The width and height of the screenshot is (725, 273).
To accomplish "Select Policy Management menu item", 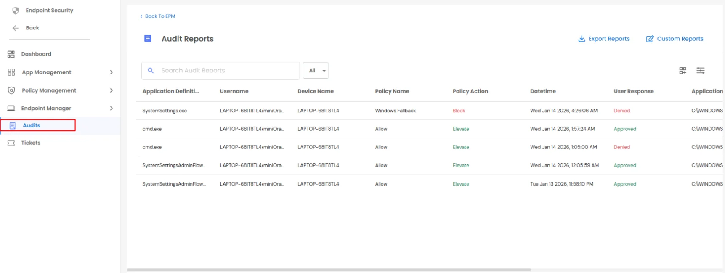I will coord(49,90).
